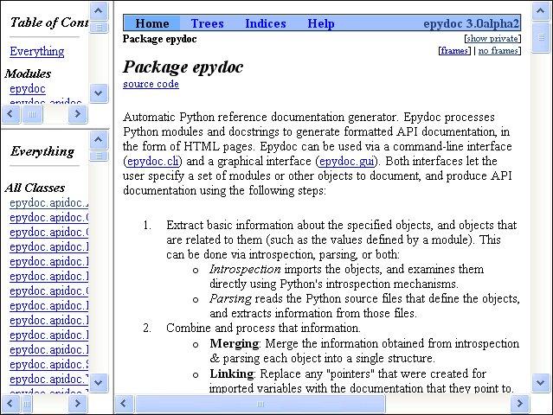The height and width of the screenshot is (415, 553).
Task: Switch to the no frames view
Action: click(498, 51)
